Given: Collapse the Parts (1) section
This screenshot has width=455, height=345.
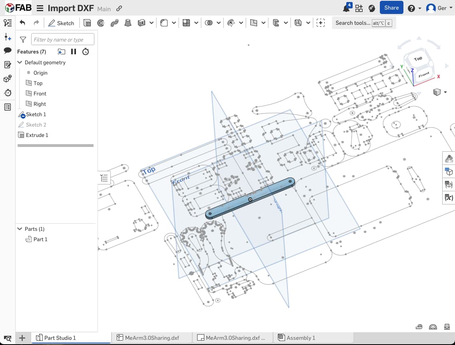Looking at the screenshot, I should coord(19,229).
